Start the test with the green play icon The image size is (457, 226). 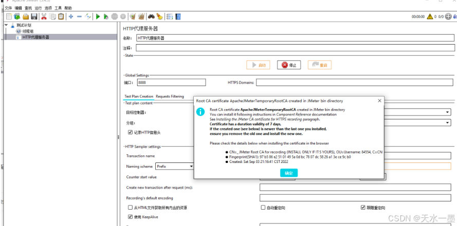tap(98, 17)
